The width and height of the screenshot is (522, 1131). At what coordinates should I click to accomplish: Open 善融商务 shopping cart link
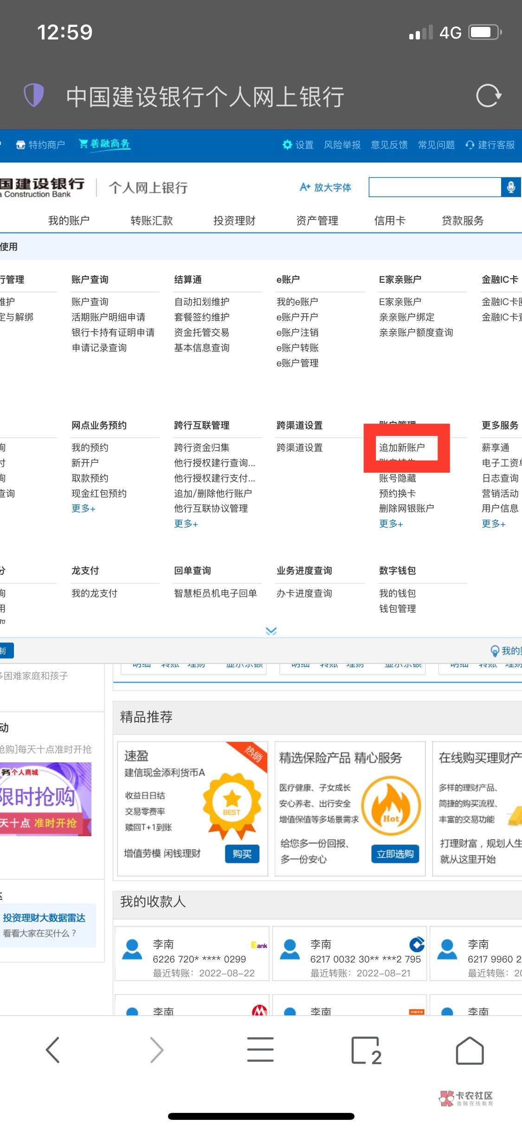pyautogui.click(x=104, y=144)
